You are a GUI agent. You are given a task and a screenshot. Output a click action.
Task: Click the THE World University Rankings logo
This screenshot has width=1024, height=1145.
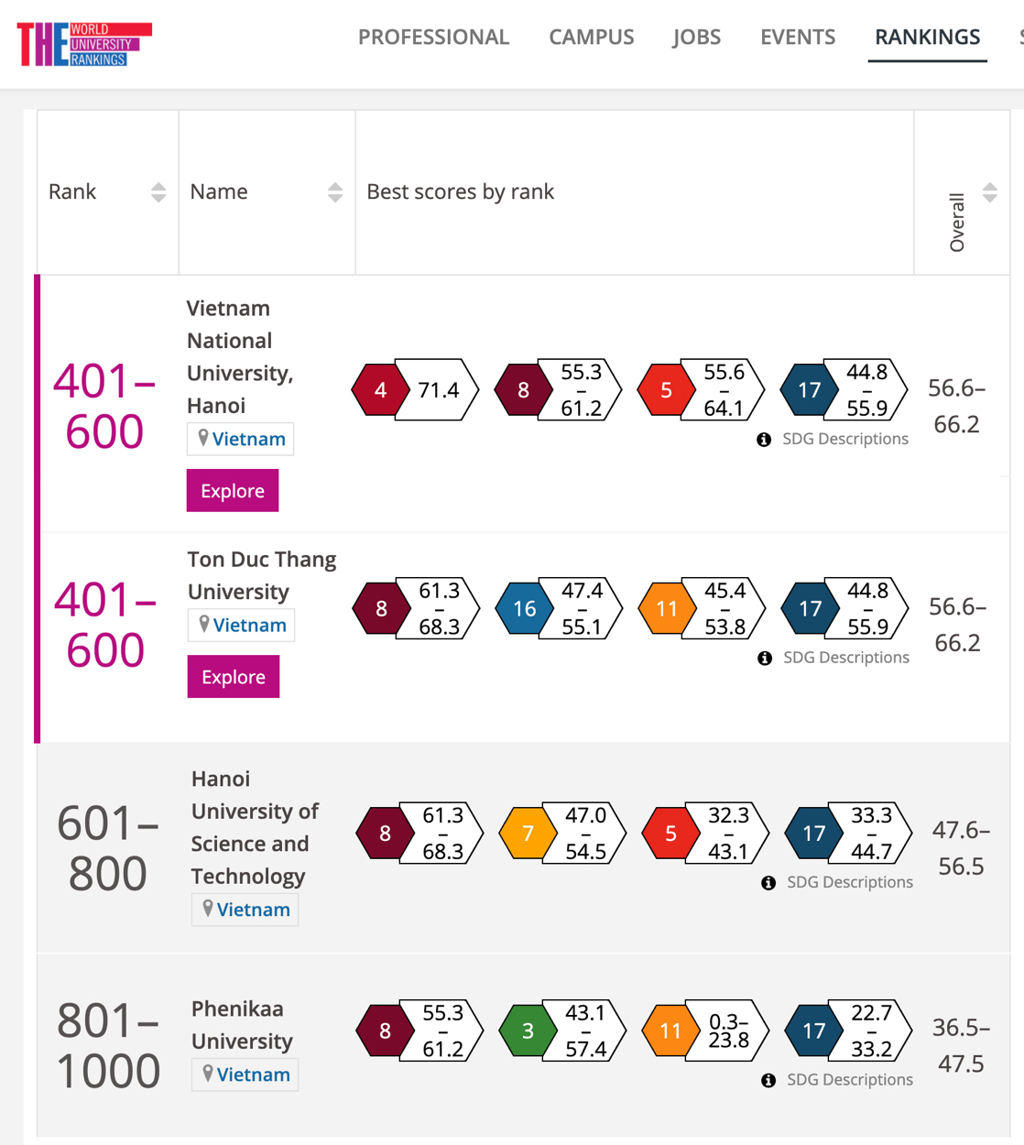click(84, 44)
